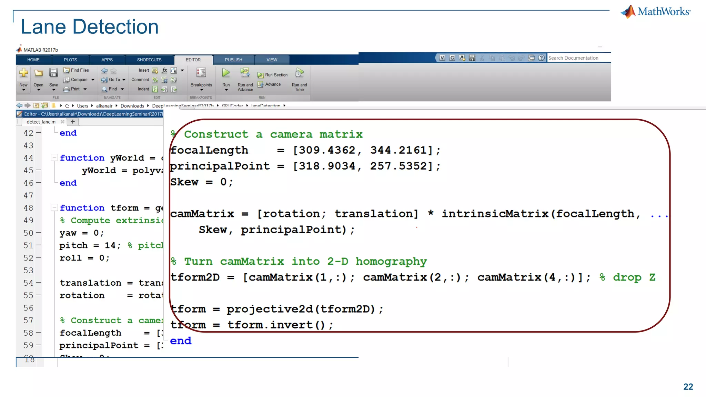This screenshot has width=706, height=397.
Task: Toggle breakpoint dash on line 58
Action: 38,333
